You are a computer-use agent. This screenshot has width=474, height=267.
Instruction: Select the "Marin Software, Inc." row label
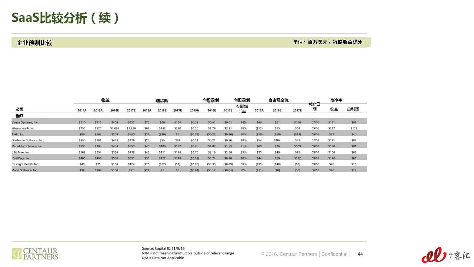(25, 170)
